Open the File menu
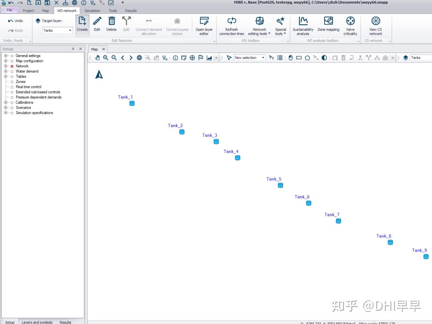The height and width of the screenshot is (324, 432). 10,10
